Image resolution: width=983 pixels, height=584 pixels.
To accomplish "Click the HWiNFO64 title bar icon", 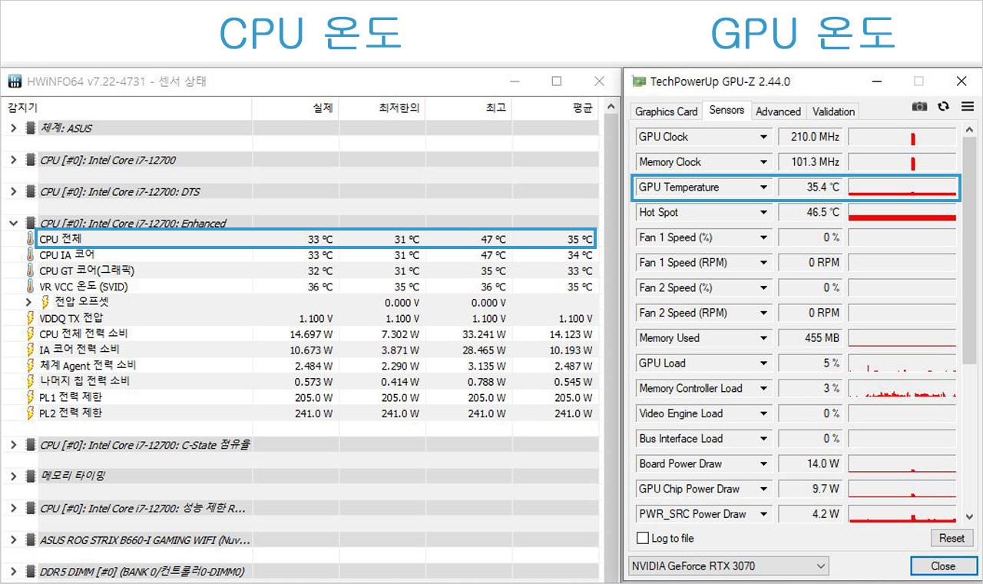I will click(14, 81).
